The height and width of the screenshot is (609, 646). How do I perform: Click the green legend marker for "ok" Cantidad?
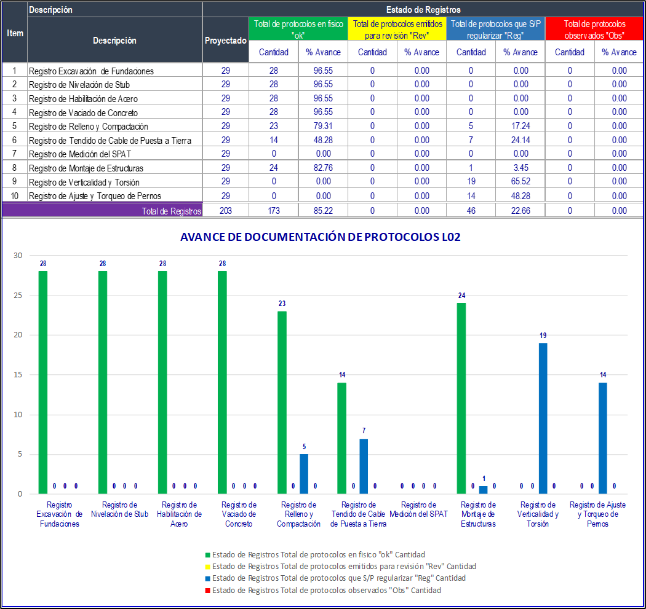207,555
